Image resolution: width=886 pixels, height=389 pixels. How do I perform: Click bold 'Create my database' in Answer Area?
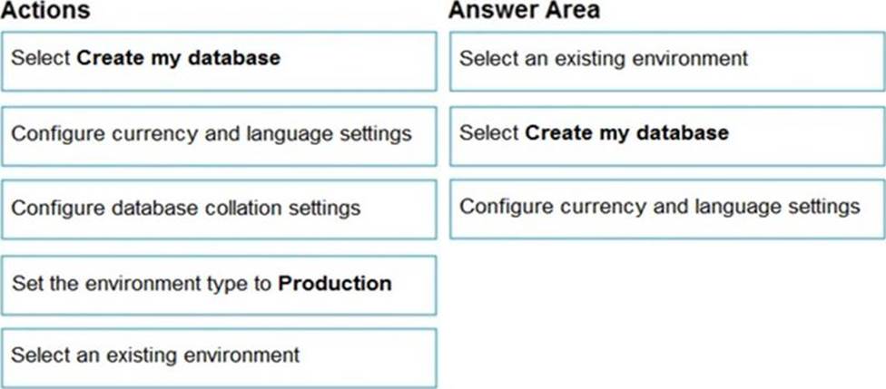pos(626,133)
